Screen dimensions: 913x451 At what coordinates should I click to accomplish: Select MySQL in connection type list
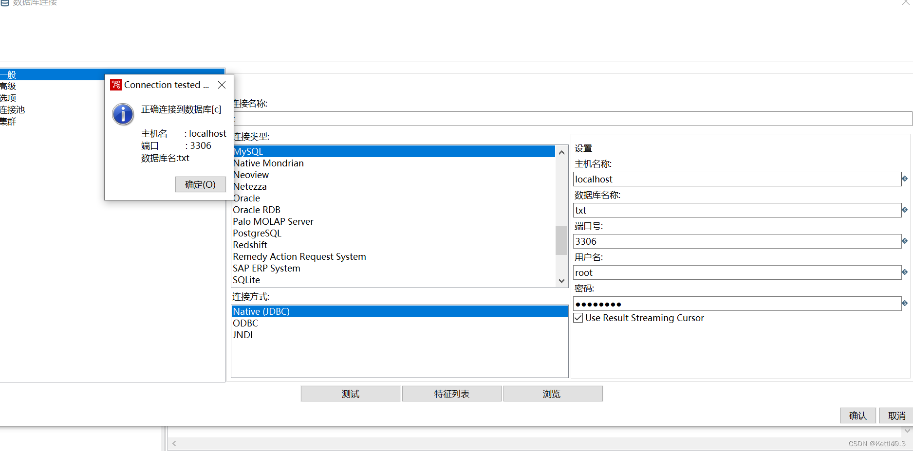click(393, 151)
